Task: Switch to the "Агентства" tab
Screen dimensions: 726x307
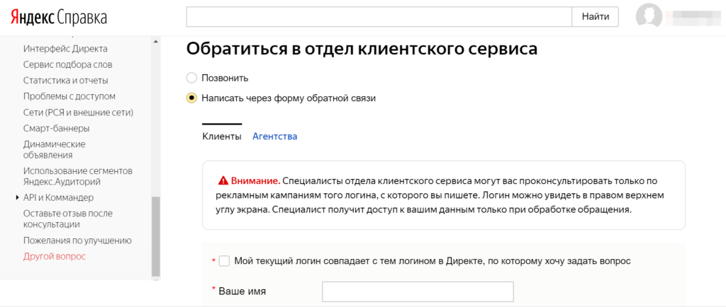Action: click(x=274, y=137)
